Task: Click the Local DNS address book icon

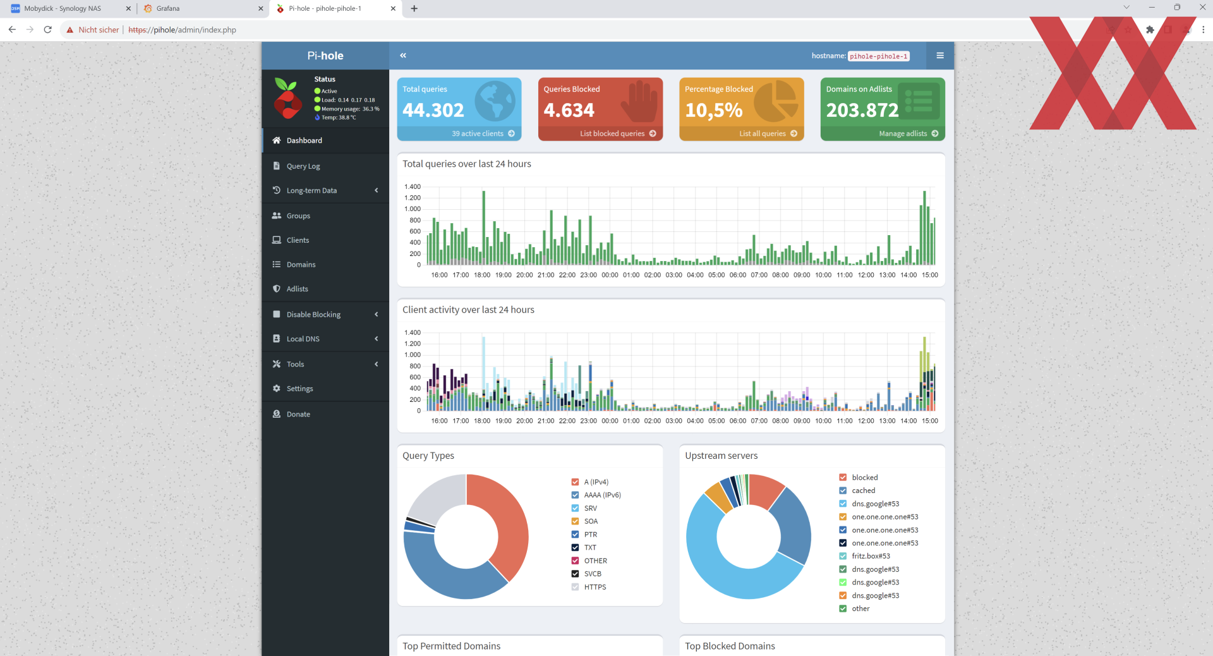Action: pyautogui.click(x=276, y=339)
